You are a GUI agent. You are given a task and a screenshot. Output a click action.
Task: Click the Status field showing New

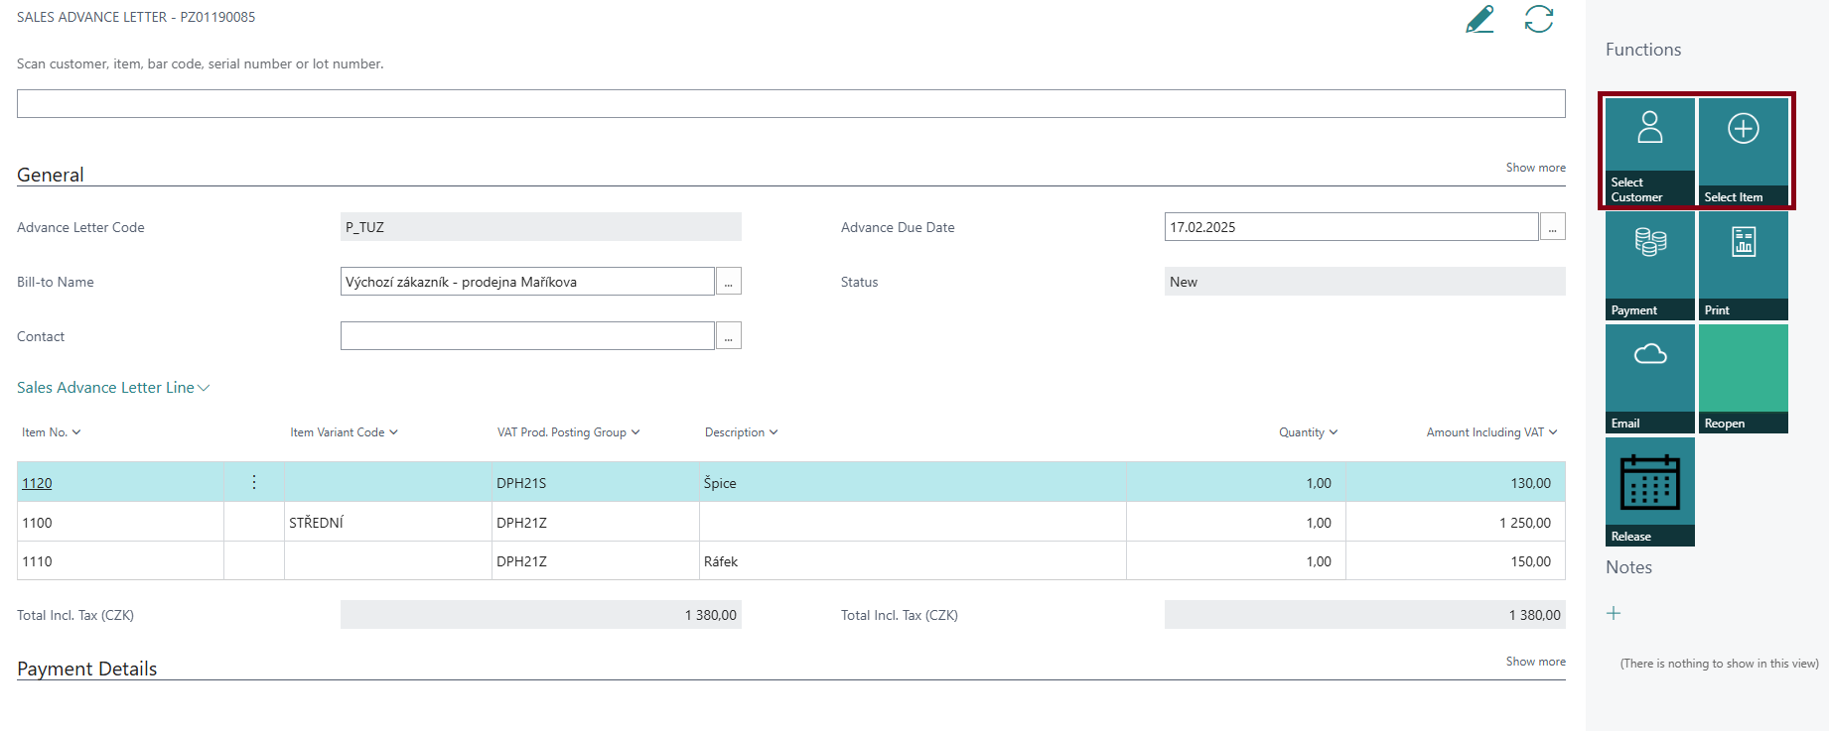click(x=1365, y=282)
